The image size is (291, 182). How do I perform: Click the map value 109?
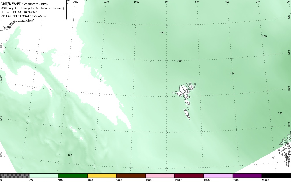tap(265, 36)
